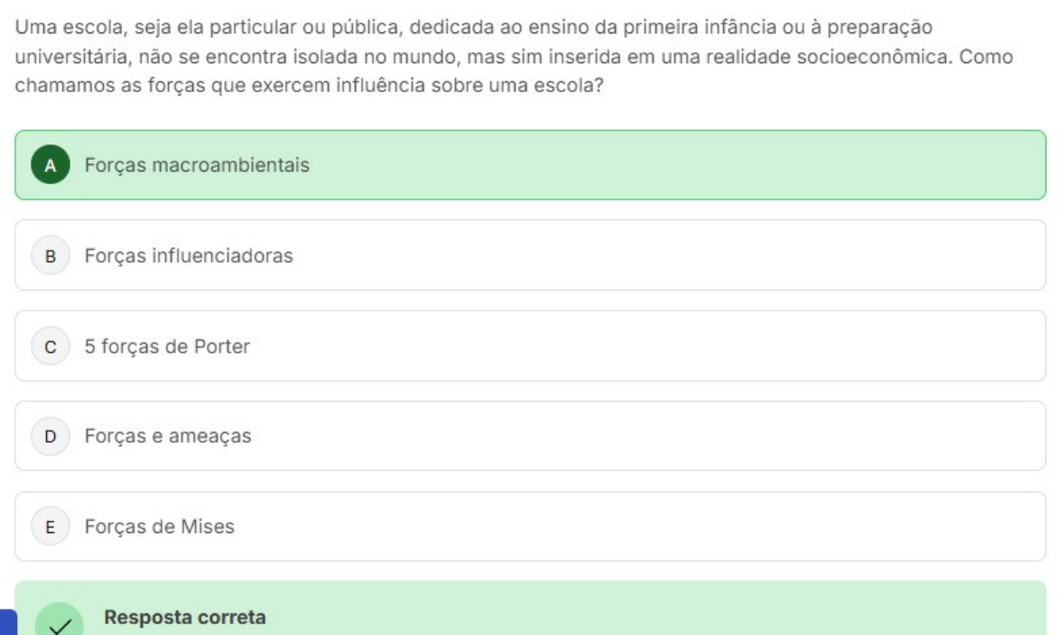Viewport: 1059px width, 635px height.
Task: Select the answer text 'Forças e ameaças'
Action: 168,437
